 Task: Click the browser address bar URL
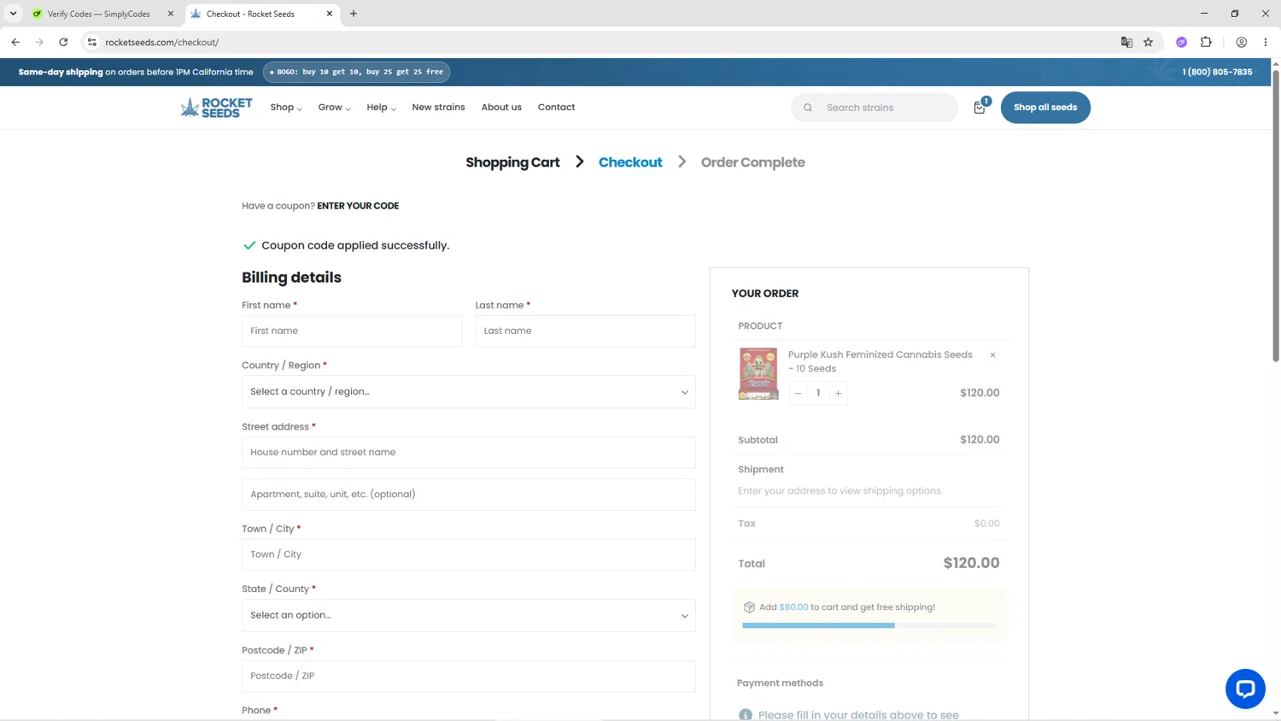[162, 42]
